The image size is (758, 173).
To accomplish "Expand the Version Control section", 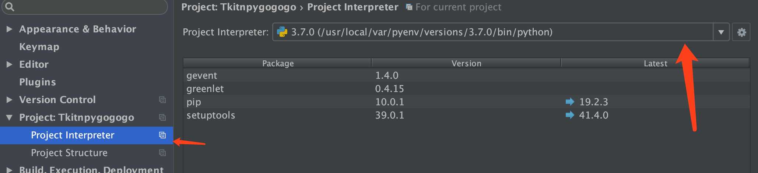I will (x=10, y=100).
